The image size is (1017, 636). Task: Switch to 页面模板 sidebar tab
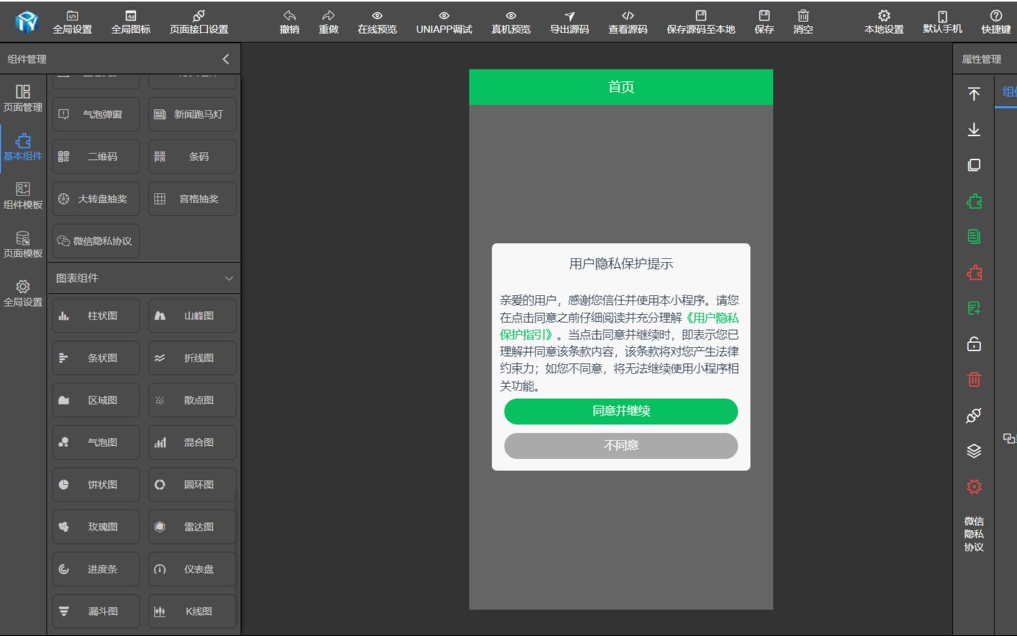(x=23, y=244)
